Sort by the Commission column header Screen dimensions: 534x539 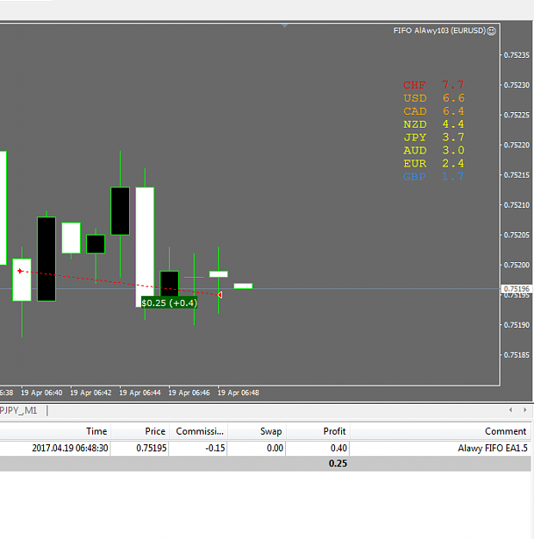198,431
